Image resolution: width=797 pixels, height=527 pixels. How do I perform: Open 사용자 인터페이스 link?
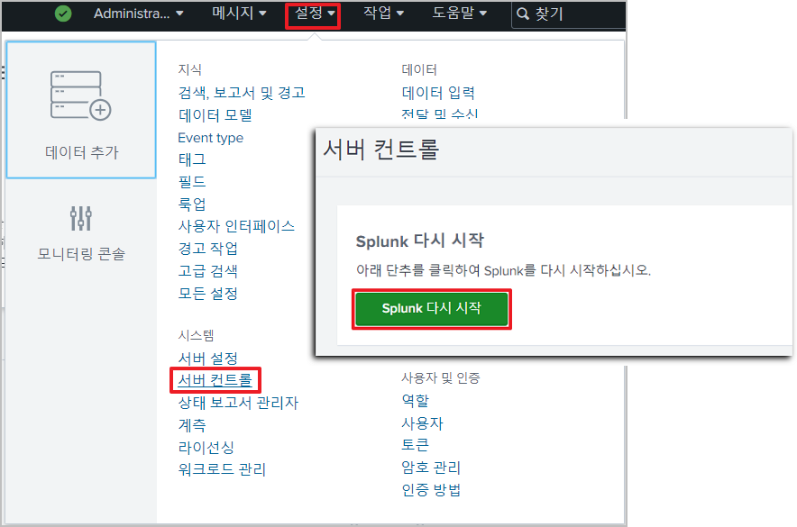tap(236, 226)
